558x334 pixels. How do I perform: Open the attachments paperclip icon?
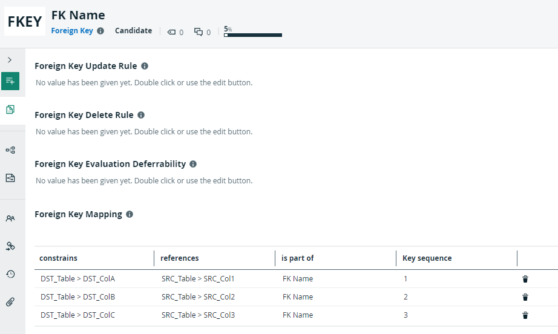[x=10, y=302]
